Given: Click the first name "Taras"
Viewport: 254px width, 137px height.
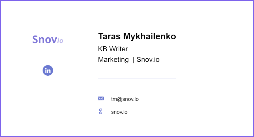Looking at the screenshot, I should pyautogui.click(x=109, y=36).
